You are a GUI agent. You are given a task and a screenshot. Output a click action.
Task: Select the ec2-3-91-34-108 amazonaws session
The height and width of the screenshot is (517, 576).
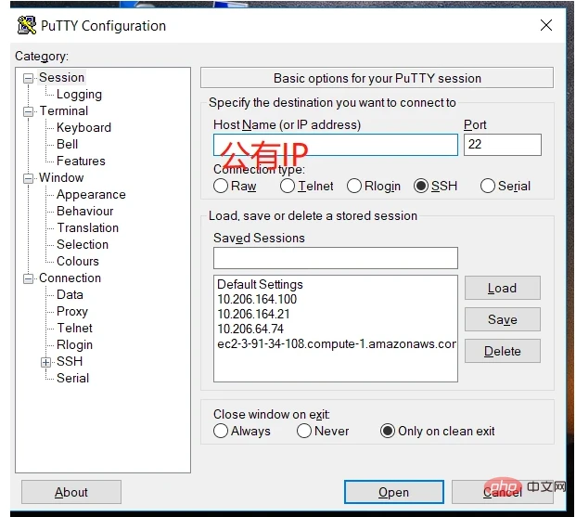pyautogui.click(x=337, y=343)
